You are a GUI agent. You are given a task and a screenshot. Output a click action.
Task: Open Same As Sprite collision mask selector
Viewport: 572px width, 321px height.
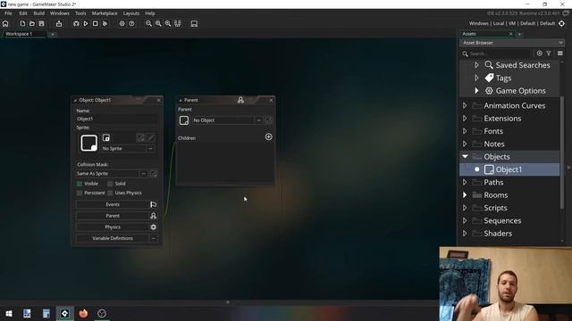[144, 174]
